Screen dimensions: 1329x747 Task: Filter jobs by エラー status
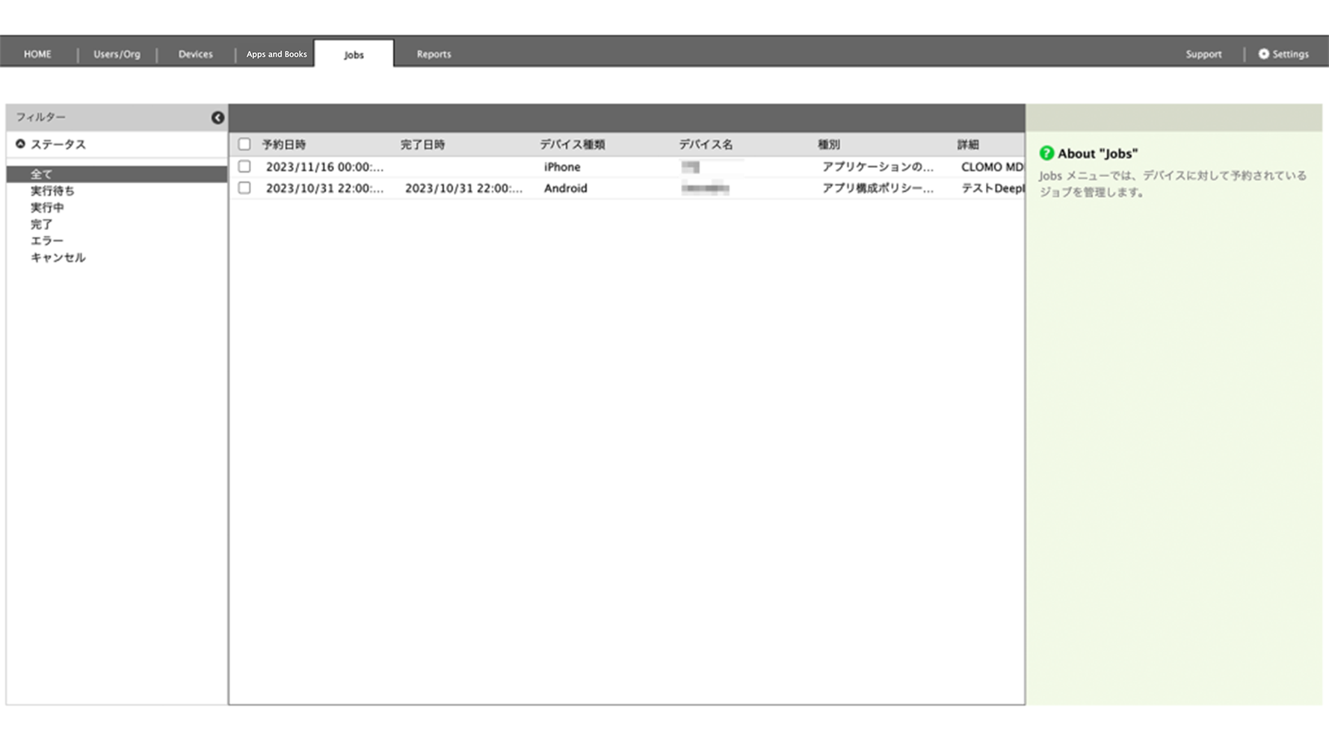pos(47,241)
